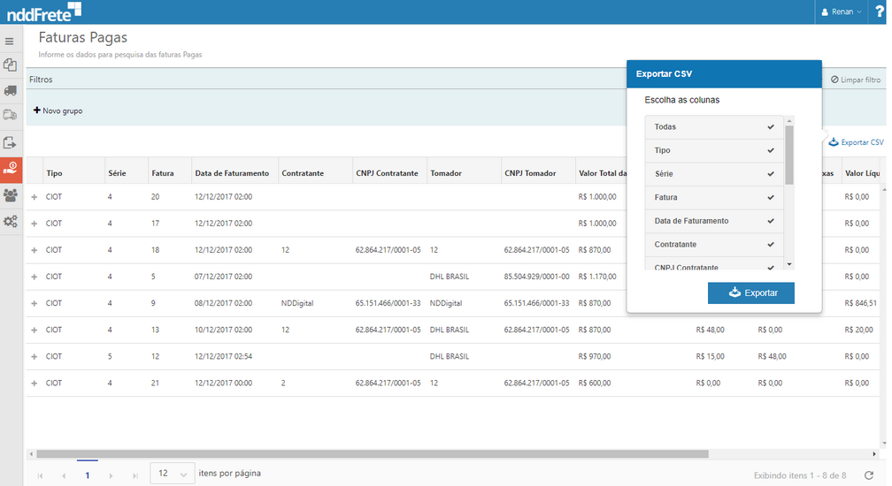Click the Limpar filtro link
This screenshot has height=486, width=892.
click(x=855, y=80)
